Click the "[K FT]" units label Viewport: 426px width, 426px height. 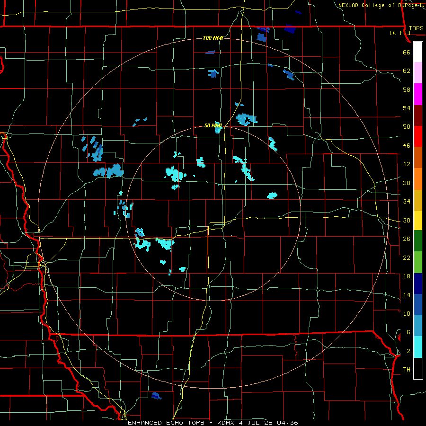pos(400,33)
